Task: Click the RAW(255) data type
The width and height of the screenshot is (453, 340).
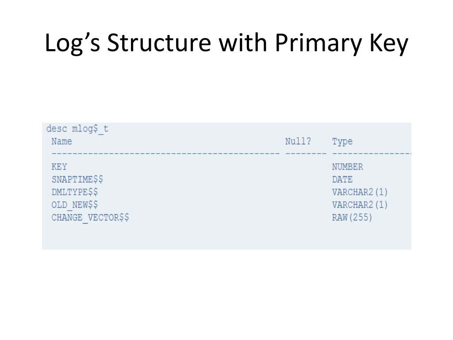Action: (352, 218)
